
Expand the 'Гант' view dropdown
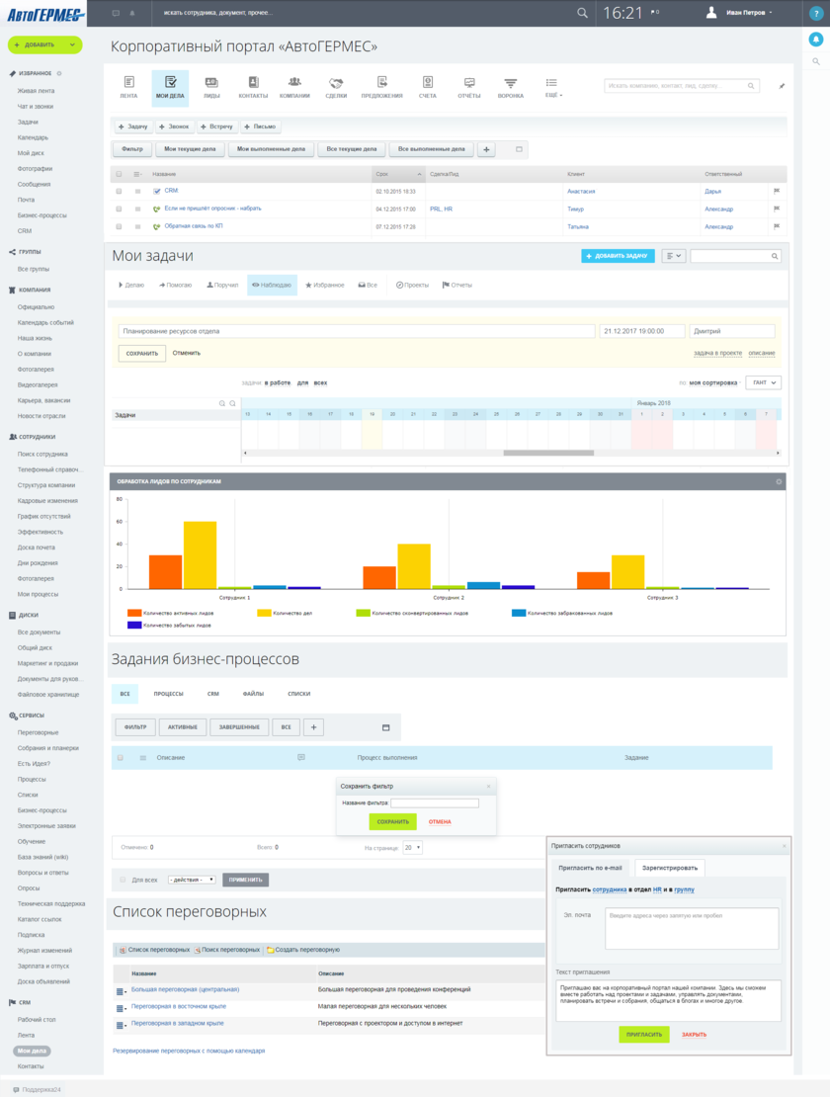coord(763,382)
